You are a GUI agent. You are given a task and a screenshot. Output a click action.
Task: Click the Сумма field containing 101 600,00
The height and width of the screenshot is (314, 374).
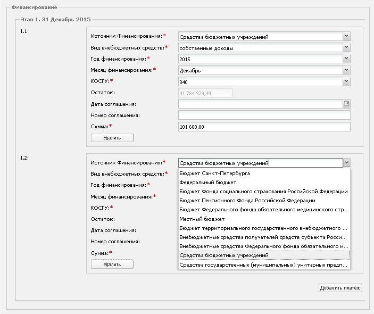coord(264,127)
